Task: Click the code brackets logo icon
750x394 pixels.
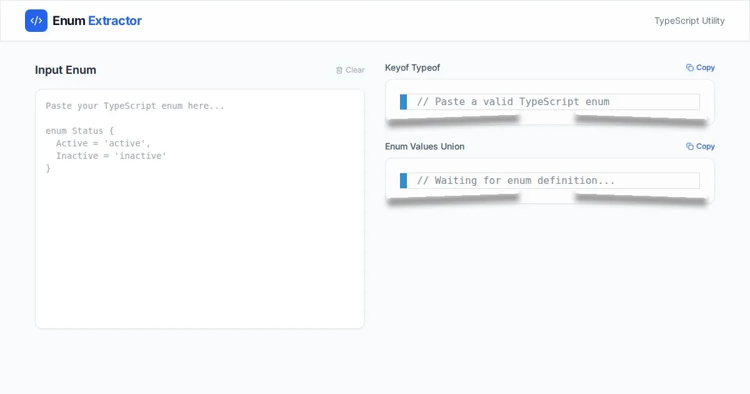Action: pyautogui.click(x=36, y=21)
